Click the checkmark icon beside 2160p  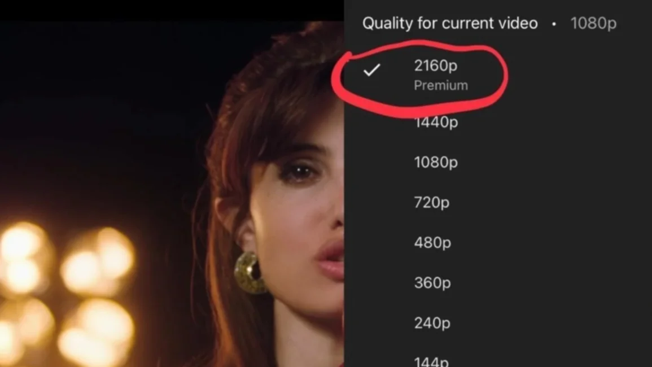click(x=371, y=70)
